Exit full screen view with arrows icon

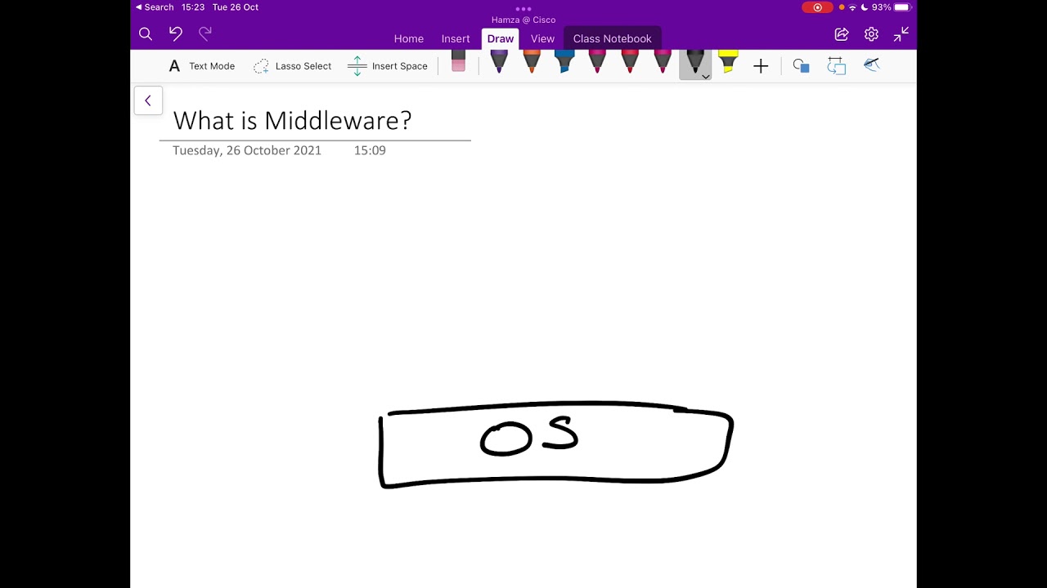[901, 33]
